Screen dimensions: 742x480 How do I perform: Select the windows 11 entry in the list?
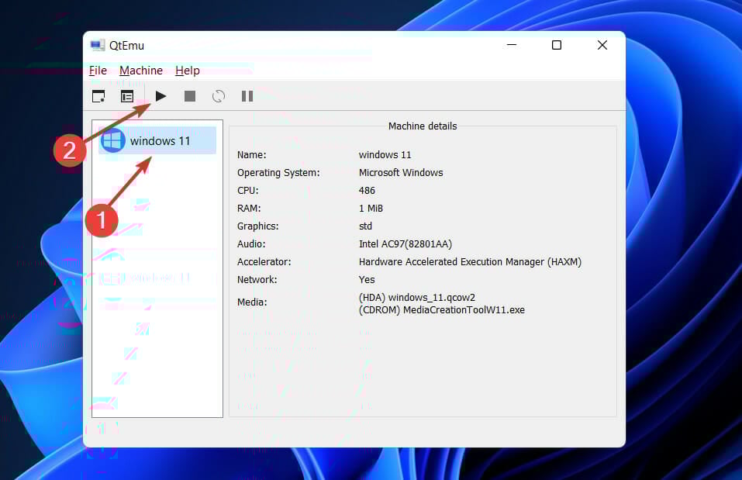pyautogui.click(x=157, y=140)
